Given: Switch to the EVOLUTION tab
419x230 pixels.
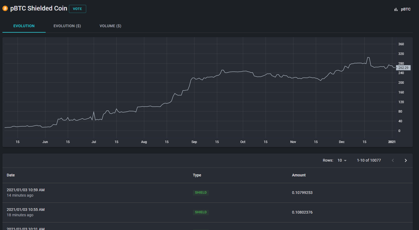Looking at the screenshot, I should point(24,26).
